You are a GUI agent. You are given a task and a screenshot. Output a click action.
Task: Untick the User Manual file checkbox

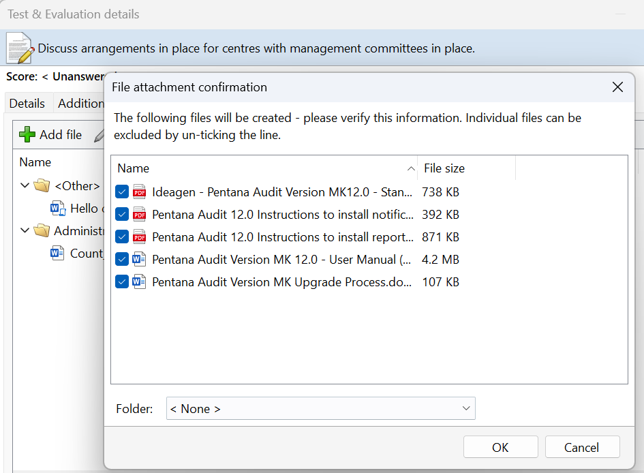tap(122, 260)
